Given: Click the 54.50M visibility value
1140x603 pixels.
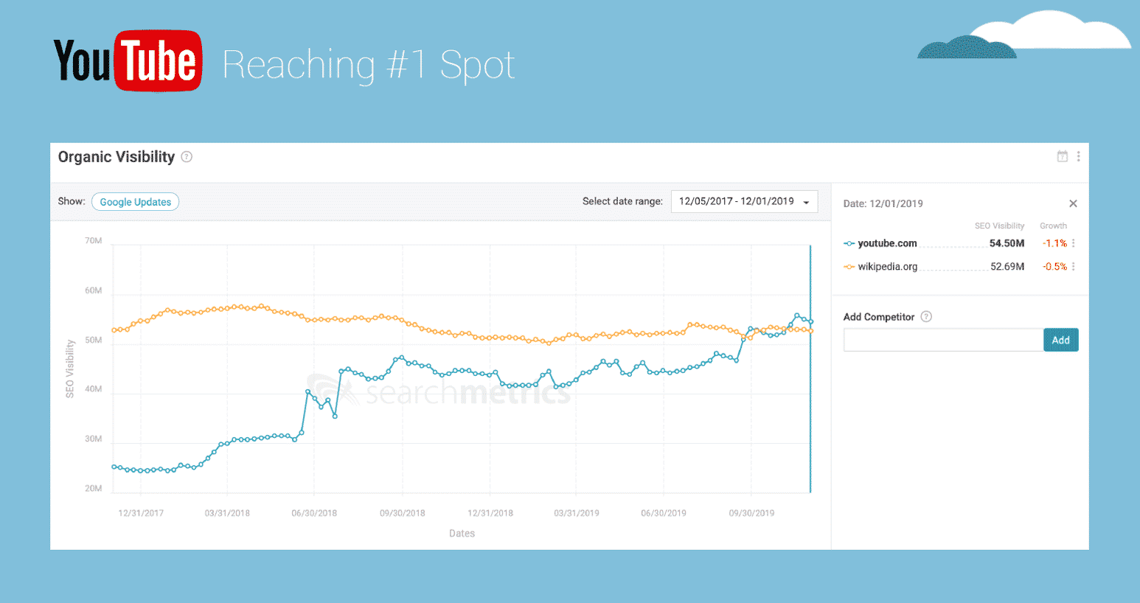Looking at the screenshot, I should click(x=1007, y=243).
